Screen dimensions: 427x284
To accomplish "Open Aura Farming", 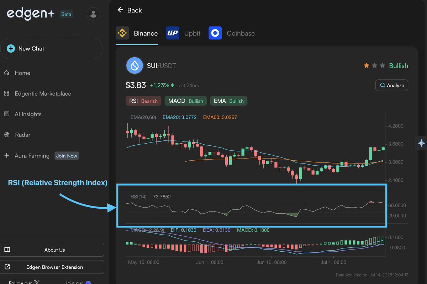I will 32,156.
